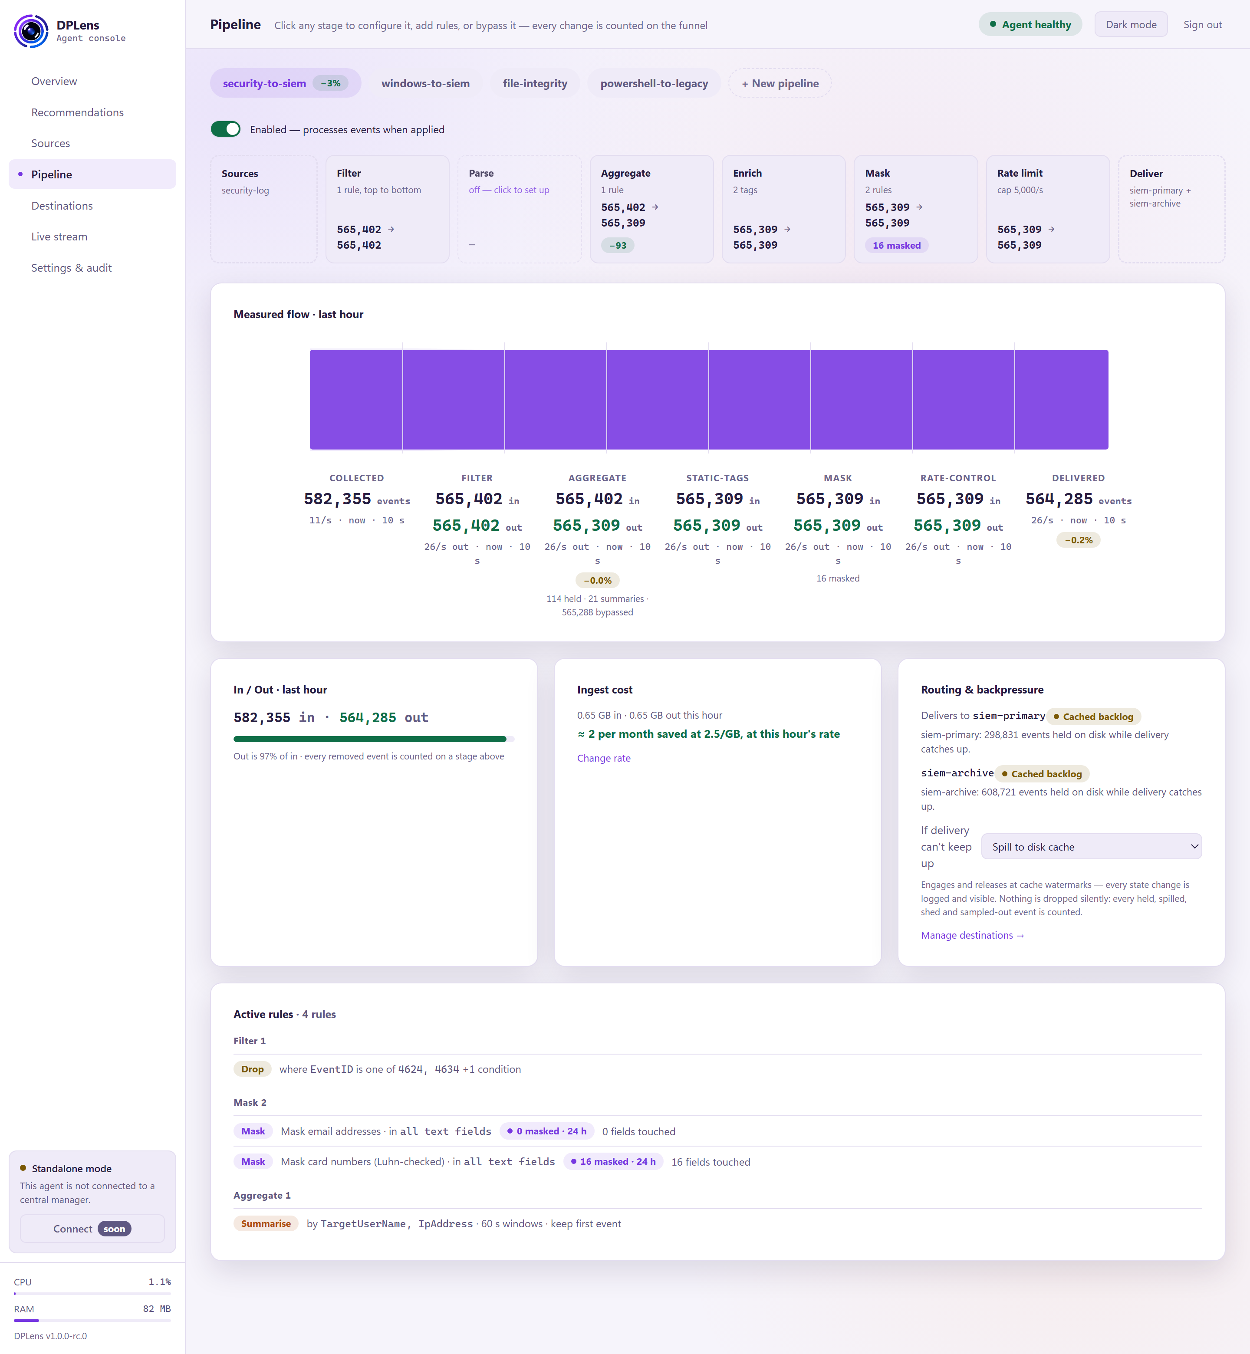Image resolution: width=1250 pixels, height=1354 pixels.
Task: Click the '582,355 events' collected value
Action: click(356, 499)
